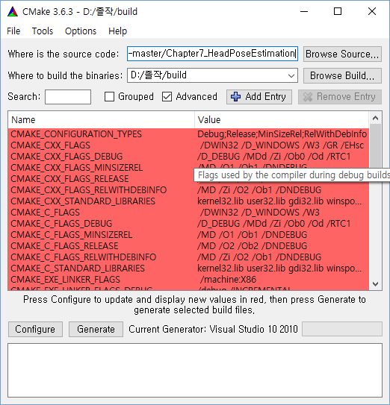Click the Generate button
The height and width of the screenshot is (405, 390).
coord(96,329)
